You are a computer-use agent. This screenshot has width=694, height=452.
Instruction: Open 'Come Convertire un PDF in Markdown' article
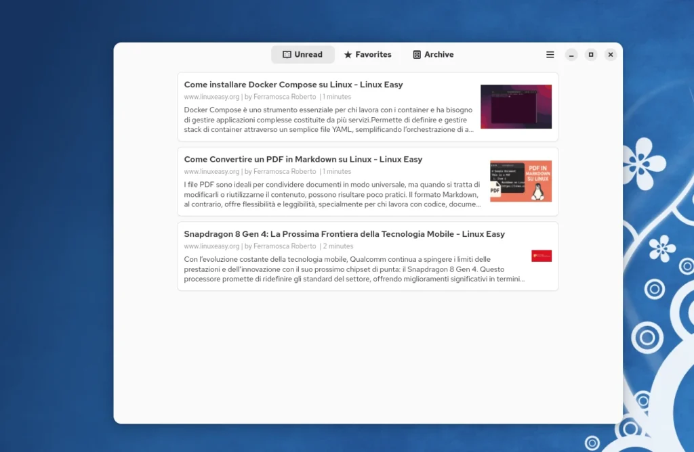coord(303,160)
